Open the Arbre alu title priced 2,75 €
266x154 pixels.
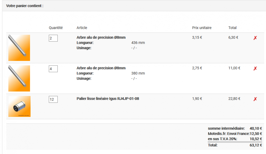point(101,68)
